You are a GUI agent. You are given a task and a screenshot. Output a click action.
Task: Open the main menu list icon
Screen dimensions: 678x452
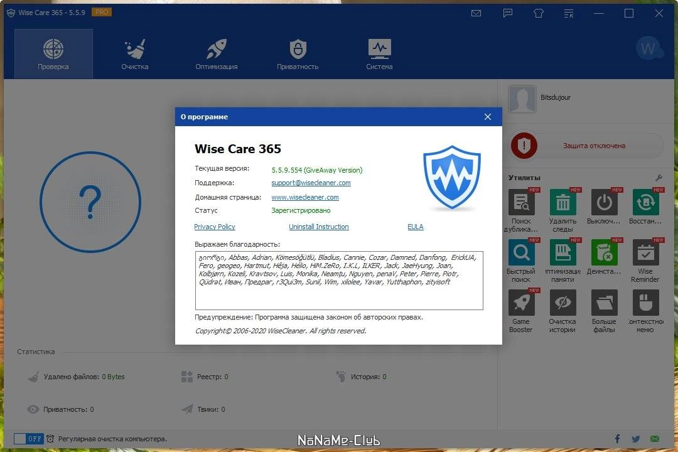pyautogui.click(x=569, y=13)
